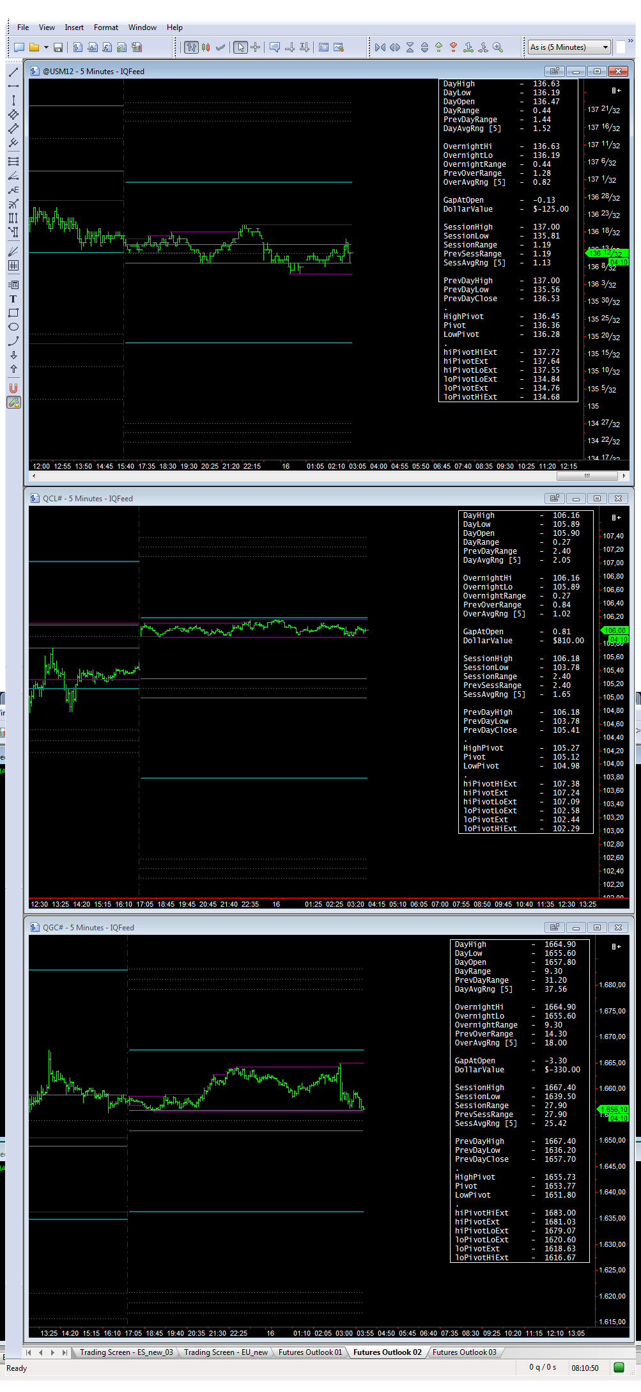The width and height of the screenshot is (641, 1392).
Task: Open the Format menu
Action: (106, 27)
